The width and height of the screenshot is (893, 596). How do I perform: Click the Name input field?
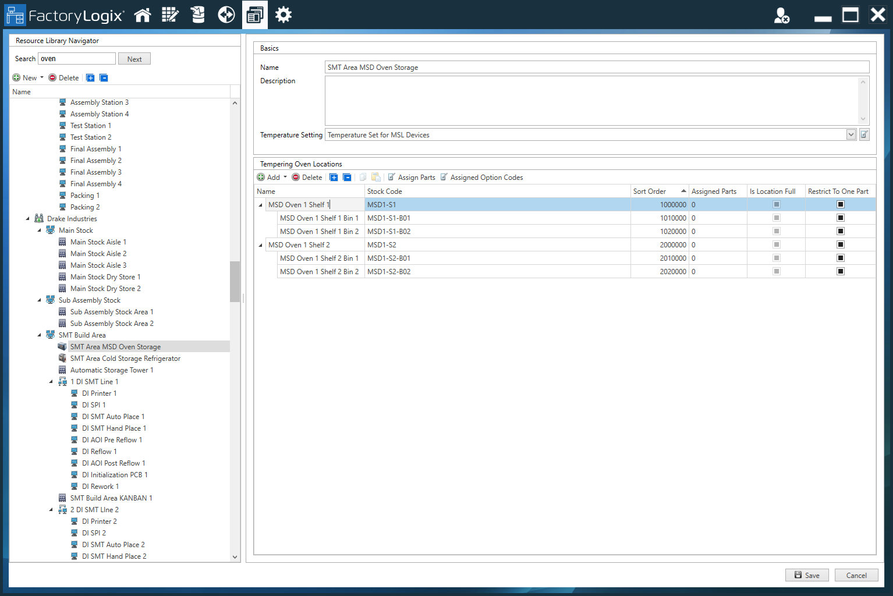tap(597, 68)
